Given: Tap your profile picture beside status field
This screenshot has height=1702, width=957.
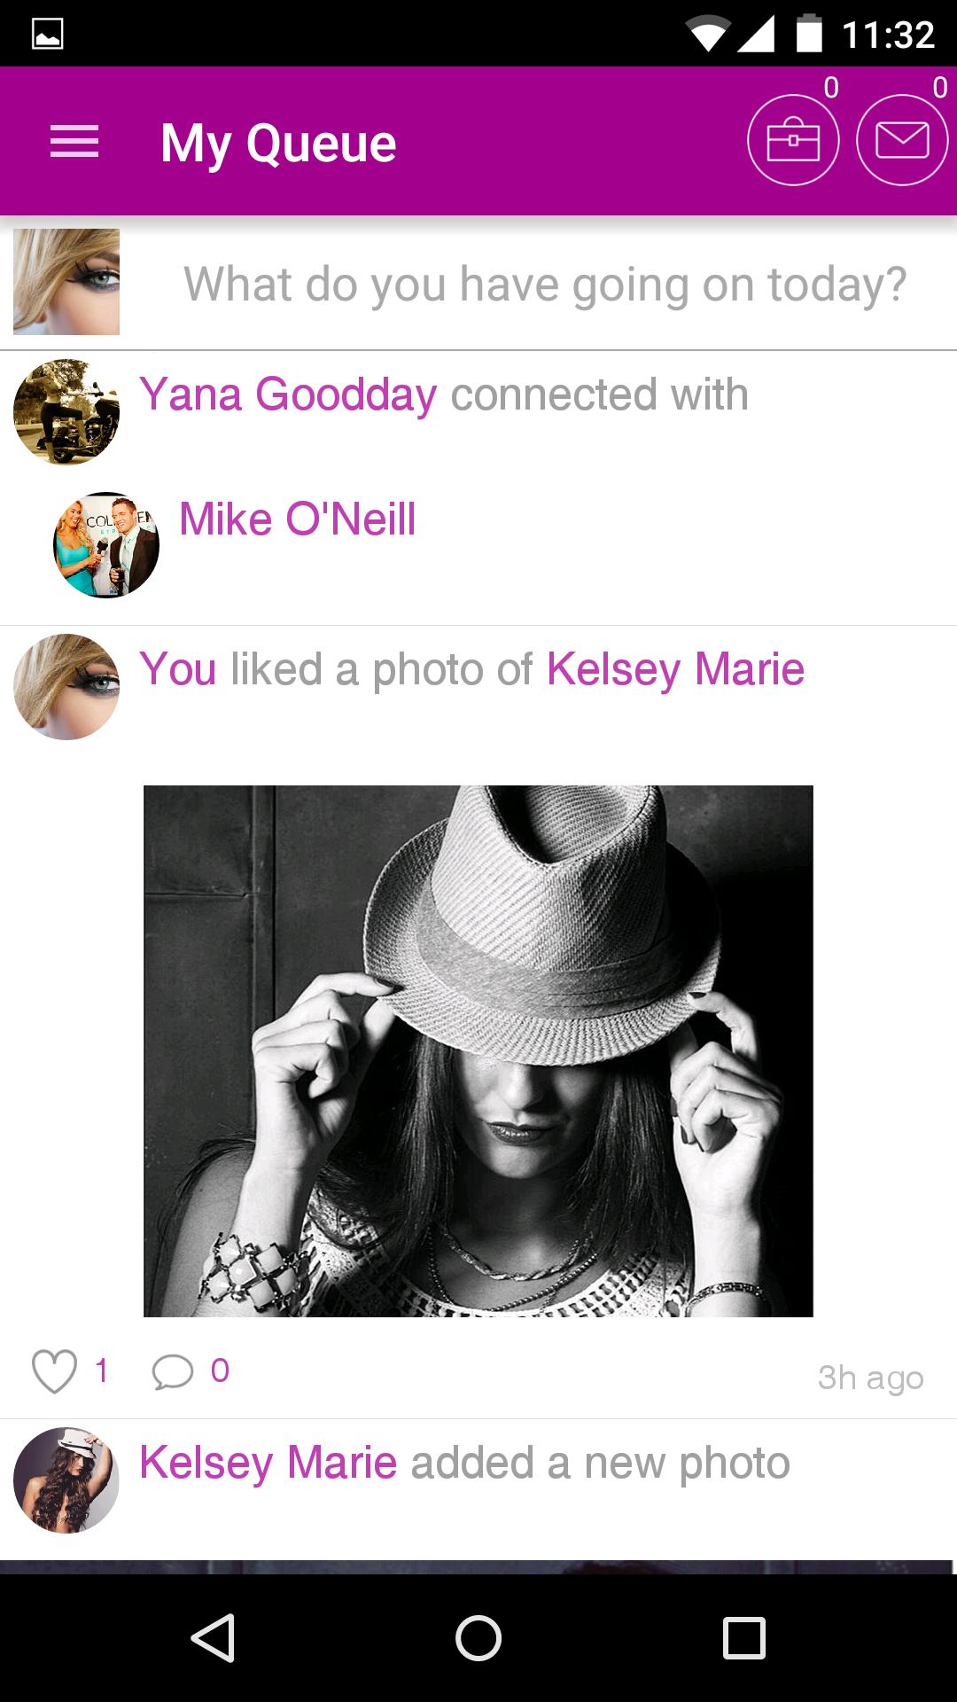Looking at the screenshot, I should click(66, 282).
